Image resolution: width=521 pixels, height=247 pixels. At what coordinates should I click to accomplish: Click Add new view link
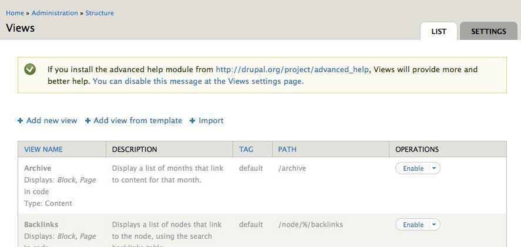pos(52,121)
